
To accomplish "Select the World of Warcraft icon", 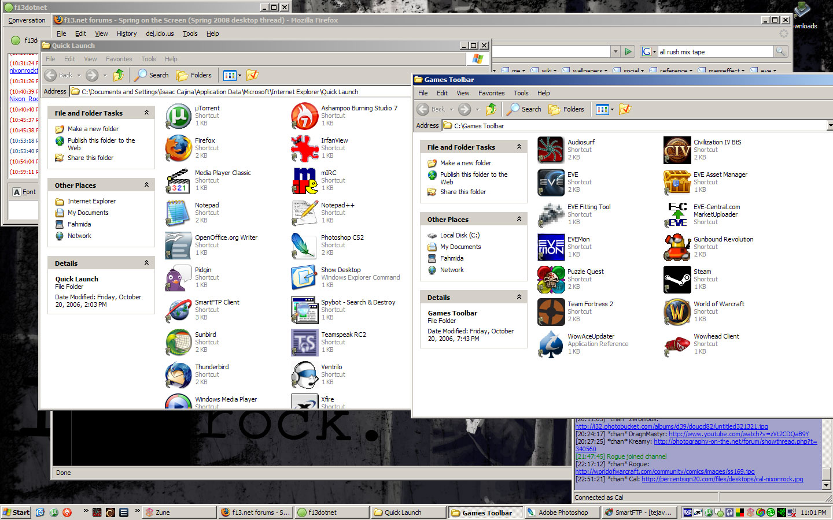I will coord(677,311).
